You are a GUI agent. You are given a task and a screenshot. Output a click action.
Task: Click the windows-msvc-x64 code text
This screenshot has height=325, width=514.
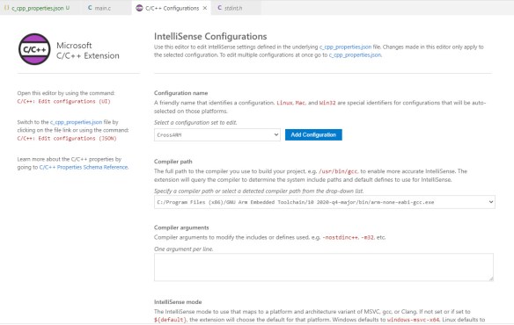pos(413,320)
